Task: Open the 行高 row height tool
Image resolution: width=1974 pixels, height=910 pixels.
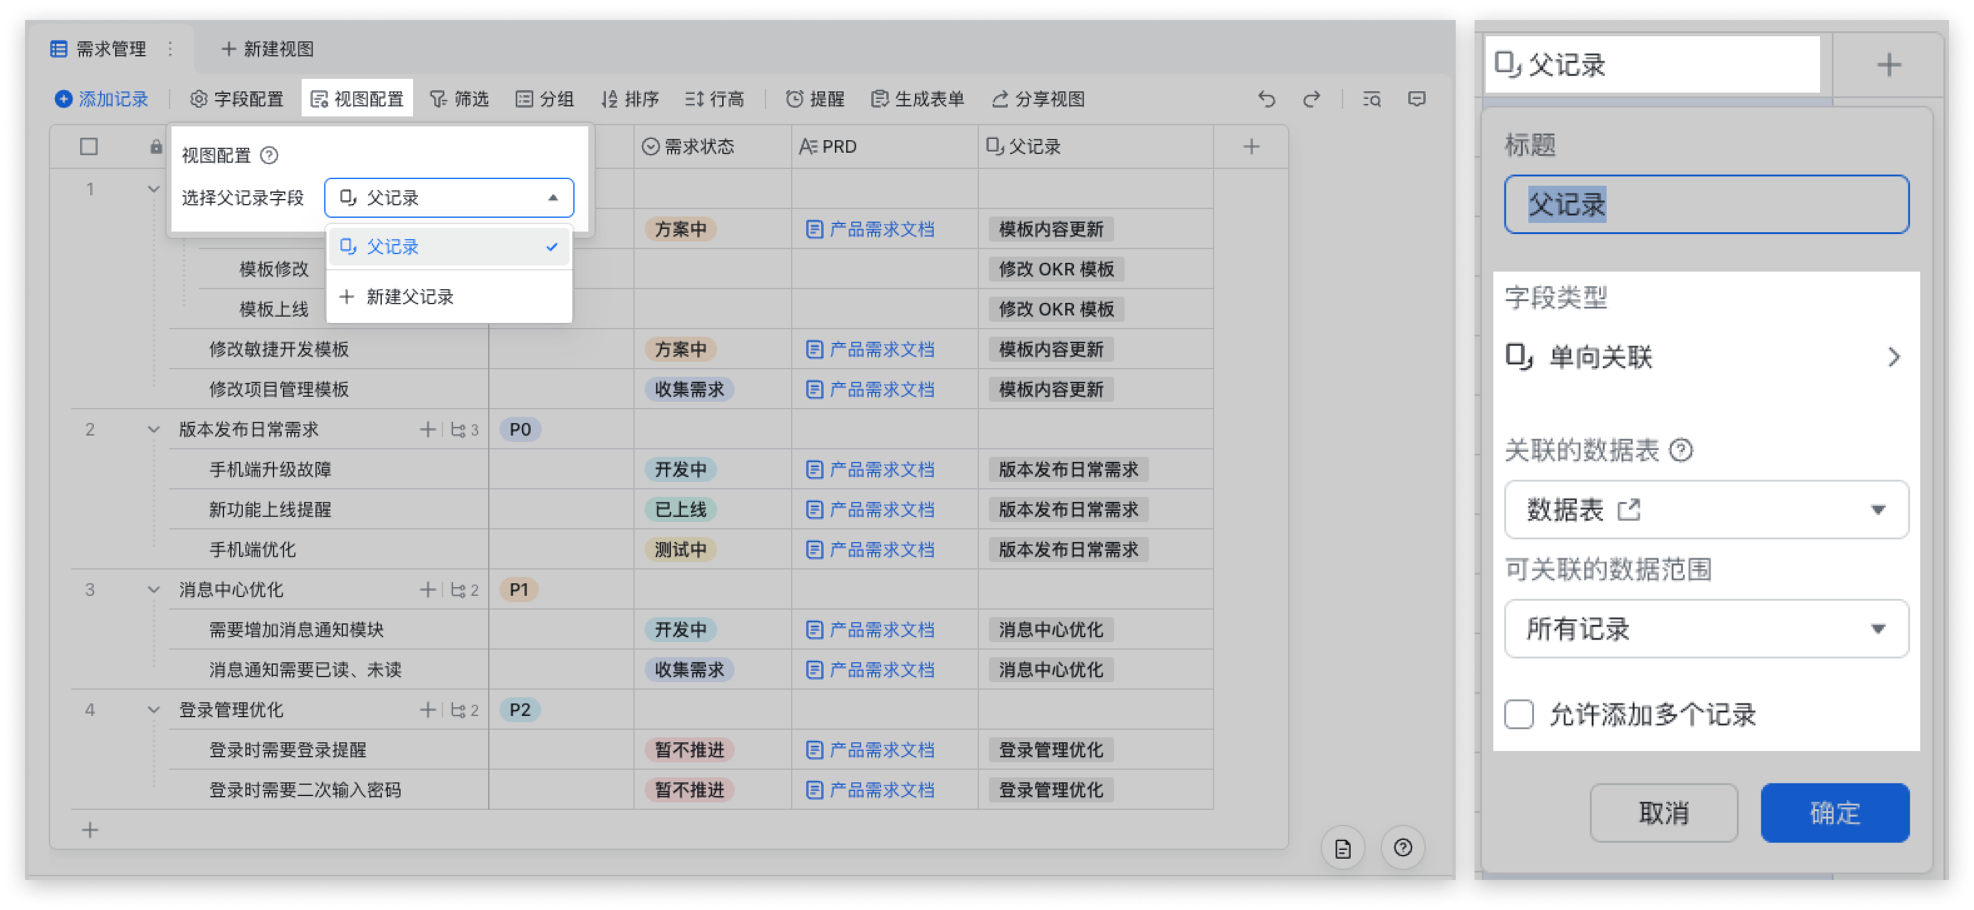Action: pos(714,99)
